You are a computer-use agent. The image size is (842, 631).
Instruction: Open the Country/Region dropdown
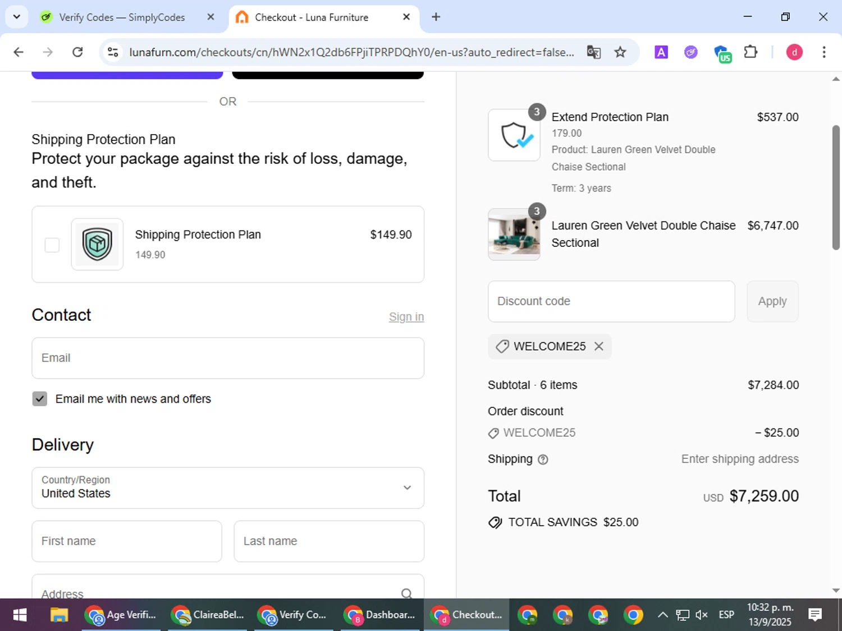pyautogui.click(x=228, y=488)
